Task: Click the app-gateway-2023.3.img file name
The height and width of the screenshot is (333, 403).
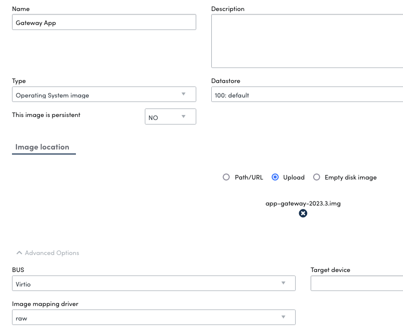Action: [x=303, y=203]
